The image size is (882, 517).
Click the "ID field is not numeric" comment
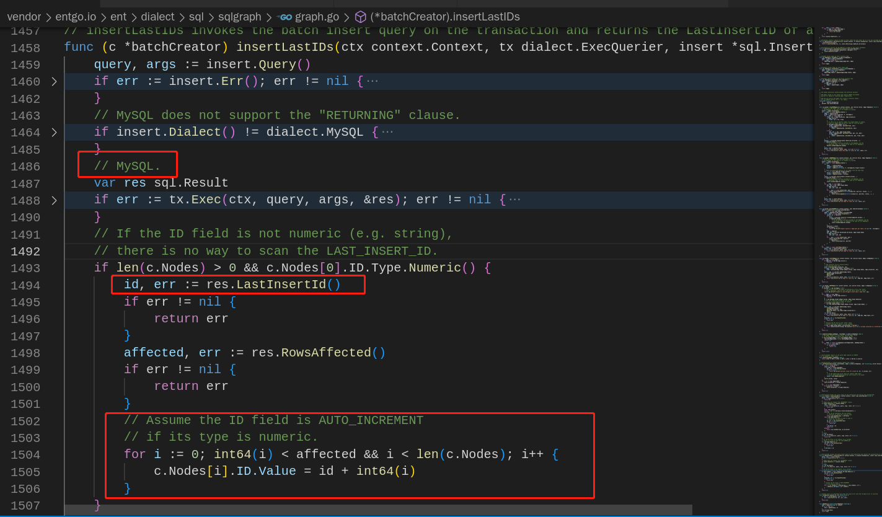point(273,234)
